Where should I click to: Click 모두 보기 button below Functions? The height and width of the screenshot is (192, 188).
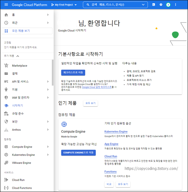coord(123,184)
